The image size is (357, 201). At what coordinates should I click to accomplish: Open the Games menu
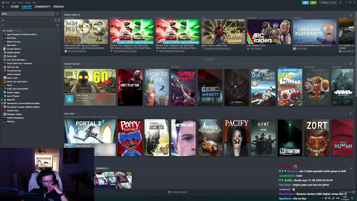click(28, 3)
